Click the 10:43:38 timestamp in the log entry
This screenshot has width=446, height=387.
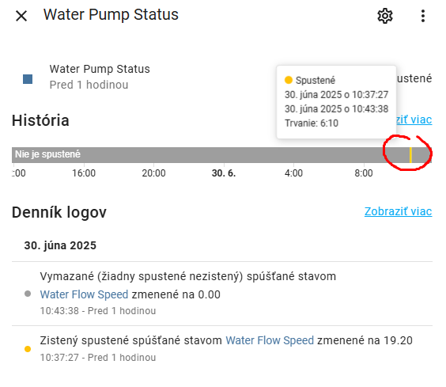tap(59, 311)
